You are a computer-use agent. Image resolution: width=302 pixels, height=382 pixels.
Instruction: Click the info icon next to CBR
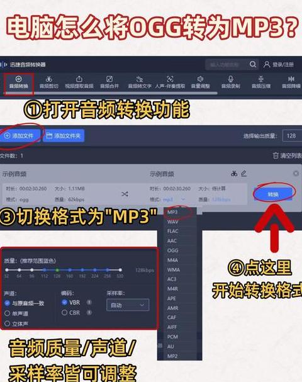[x=89, y=312]
